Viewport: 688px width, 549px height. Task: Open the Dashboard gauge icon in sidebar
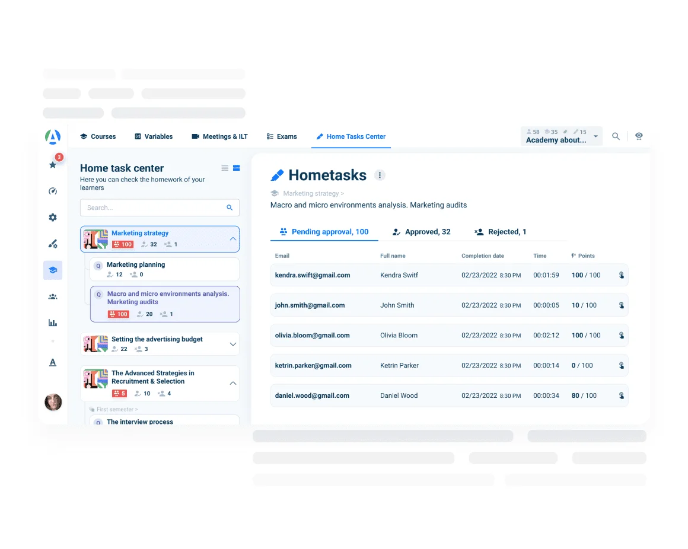pyautogui.click(x=52, y=191)
